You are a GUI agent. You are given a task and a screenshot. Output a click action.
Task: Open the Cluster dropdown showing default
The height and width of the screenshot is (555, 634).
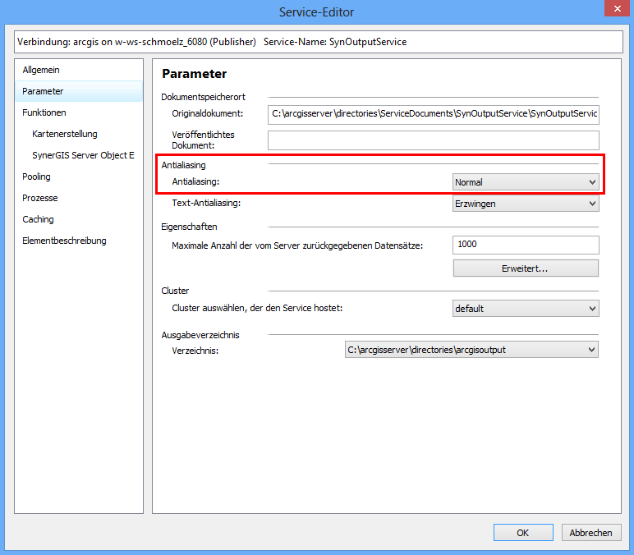click(526, 309)
